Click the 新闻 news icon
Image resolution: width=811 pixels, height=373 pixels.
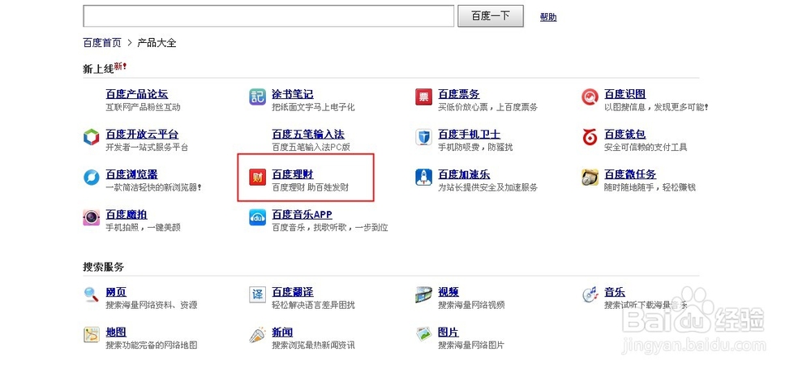257,335
